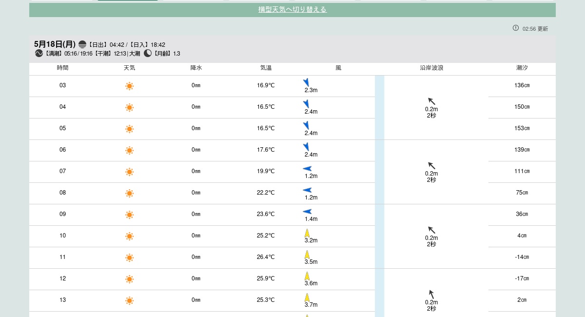Click the yellow wind arrow at 10 (3.2m)
585x317 pixels.
(x=307, y=233)
